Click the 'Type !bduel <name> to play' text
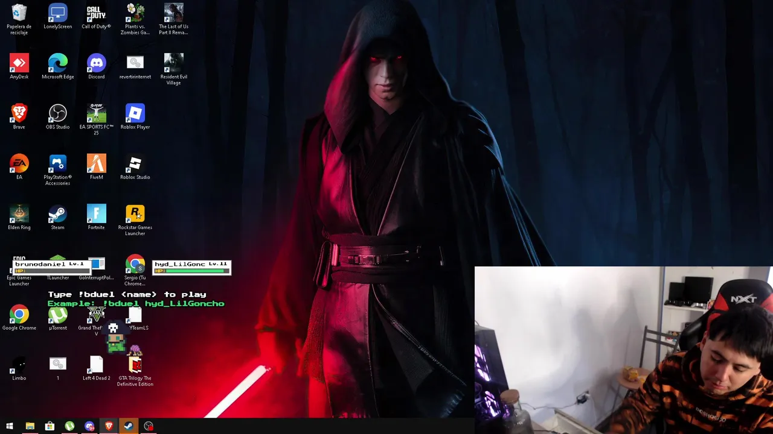 click(127, 294)
